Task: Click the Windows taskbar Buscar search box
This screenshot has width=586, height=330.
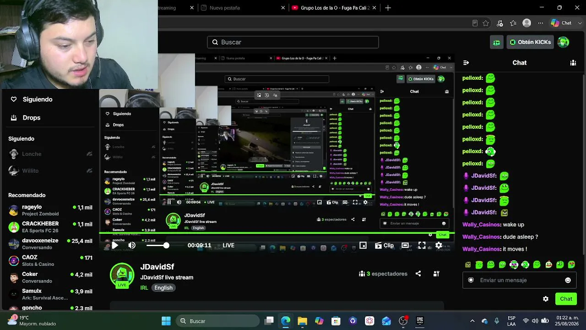Action: (217, 321)
